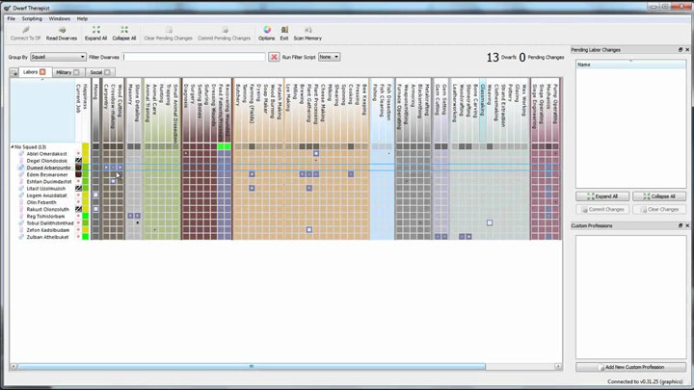Viewport: 694px width, 390px height.
Task: Click the Happiness column header
Action: coord(86,111)
